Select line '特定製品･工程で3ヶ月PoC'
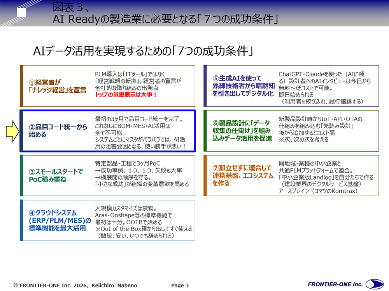 (128, 163)
